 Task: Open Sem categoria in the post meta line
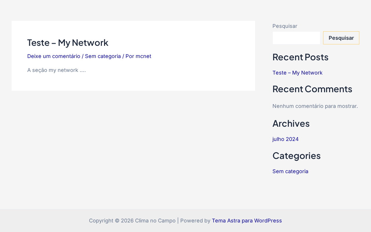point(103,56)
